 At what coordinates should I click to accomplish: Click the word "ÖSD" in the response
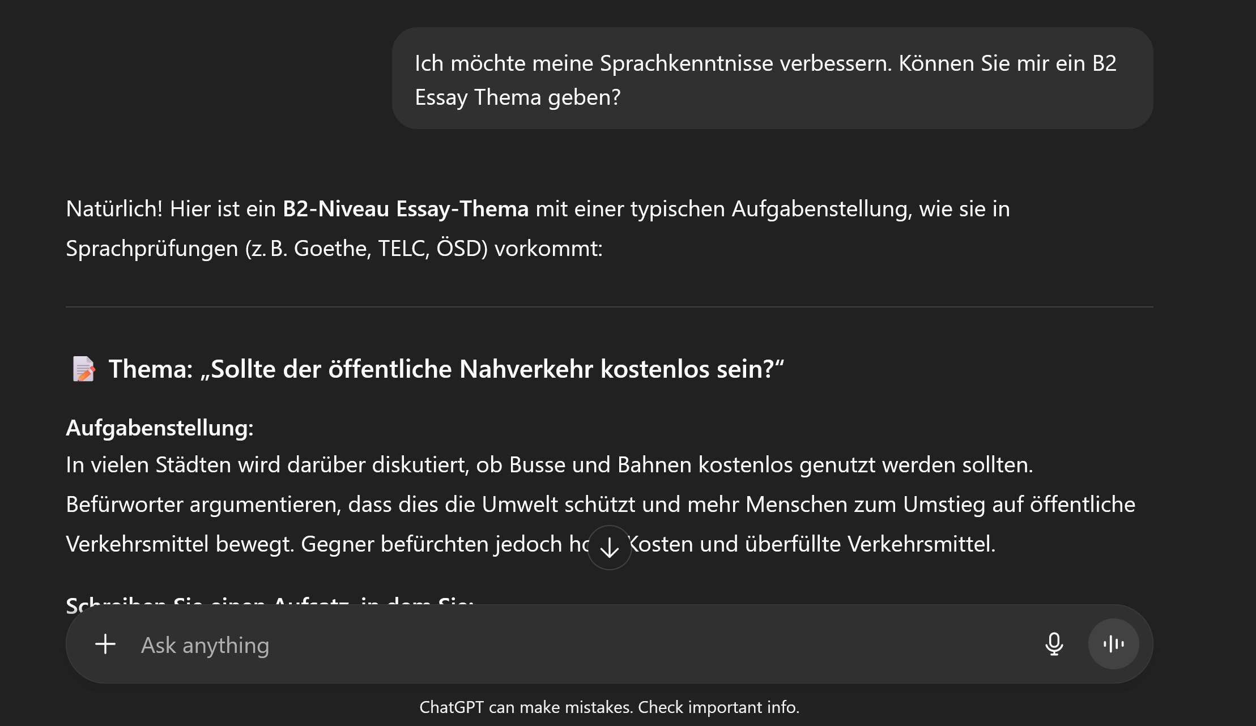[x=462, y=249]
